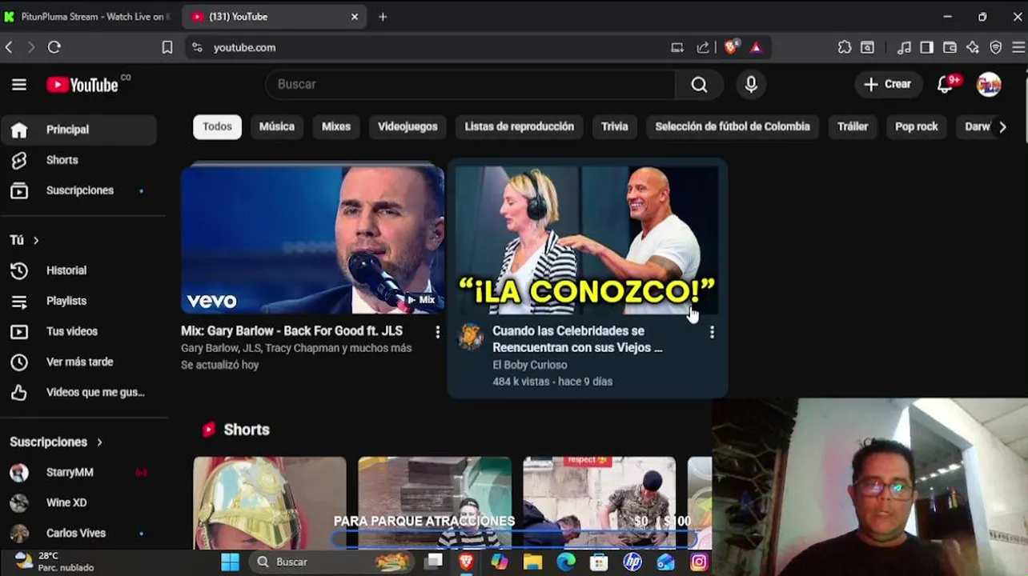The height and width of the screenshot is (576, 1028).
Task: Go to Suscripciones in the sidebar
Action: pos(78,190)
